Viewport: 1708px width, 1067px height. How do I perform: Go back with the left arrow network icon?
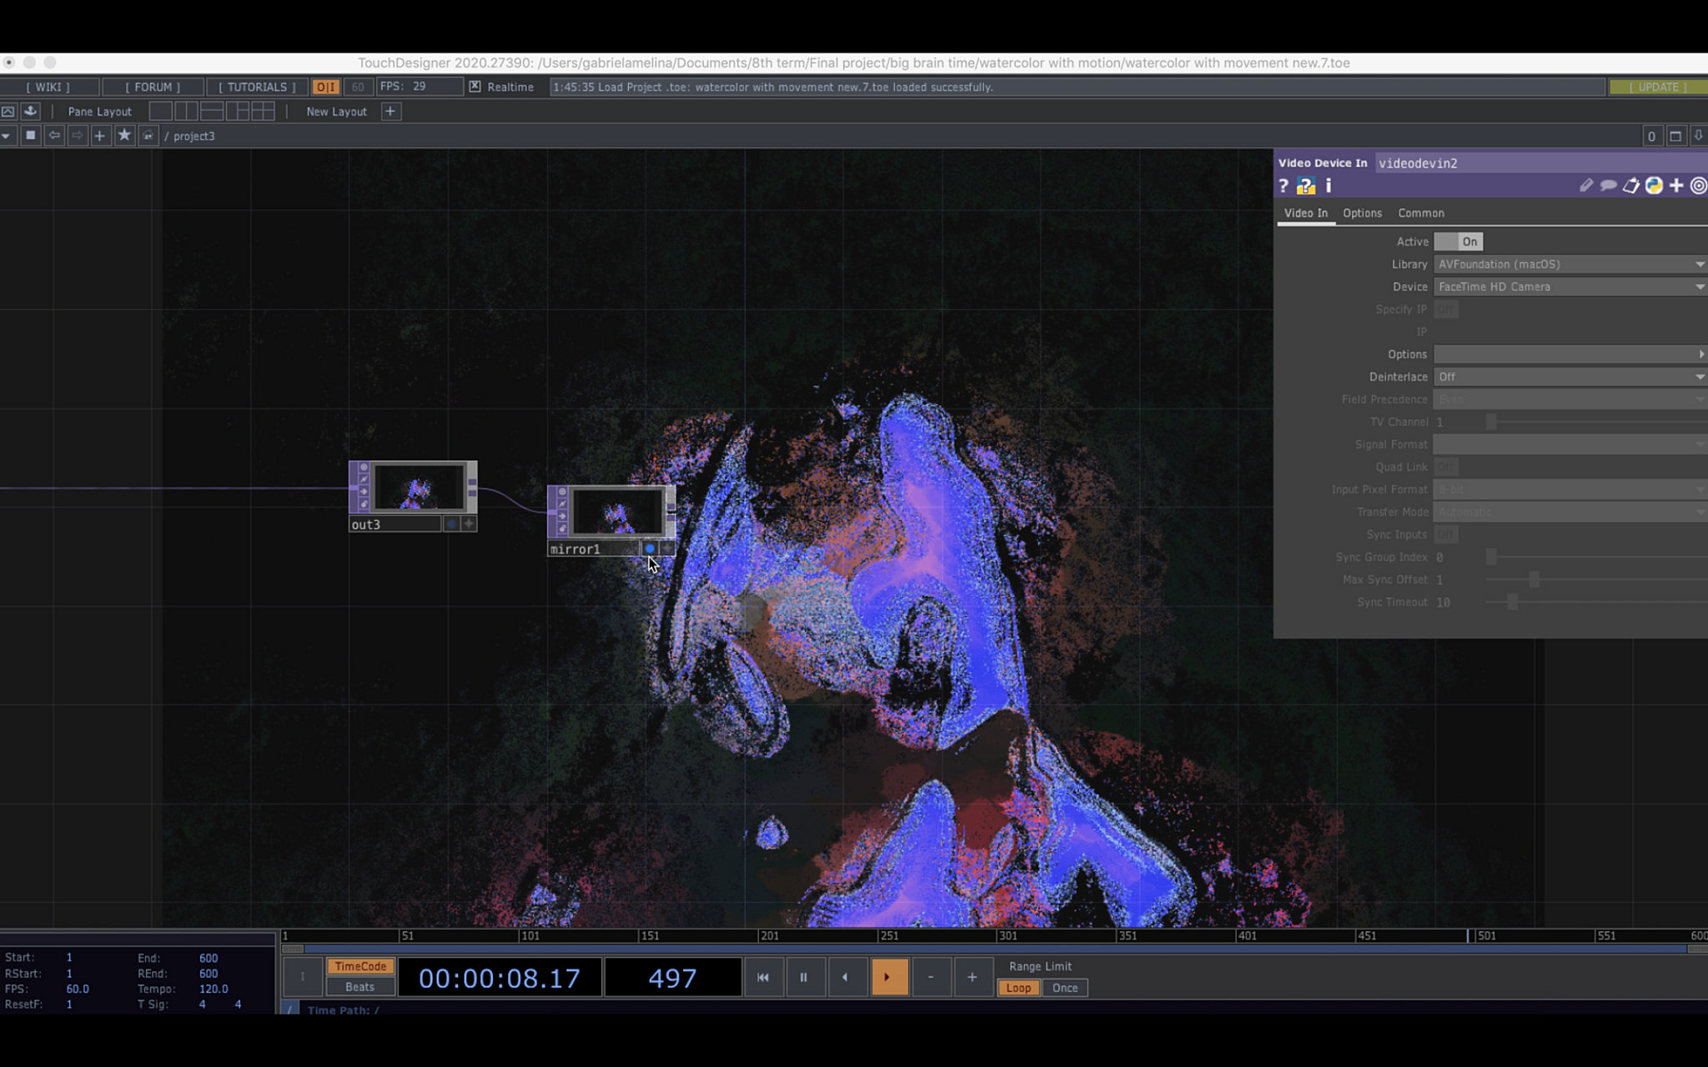click(54, 135)
